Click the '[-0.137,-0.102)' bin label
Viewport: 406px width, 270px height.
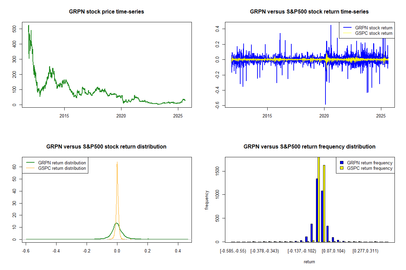coord(302,251)
